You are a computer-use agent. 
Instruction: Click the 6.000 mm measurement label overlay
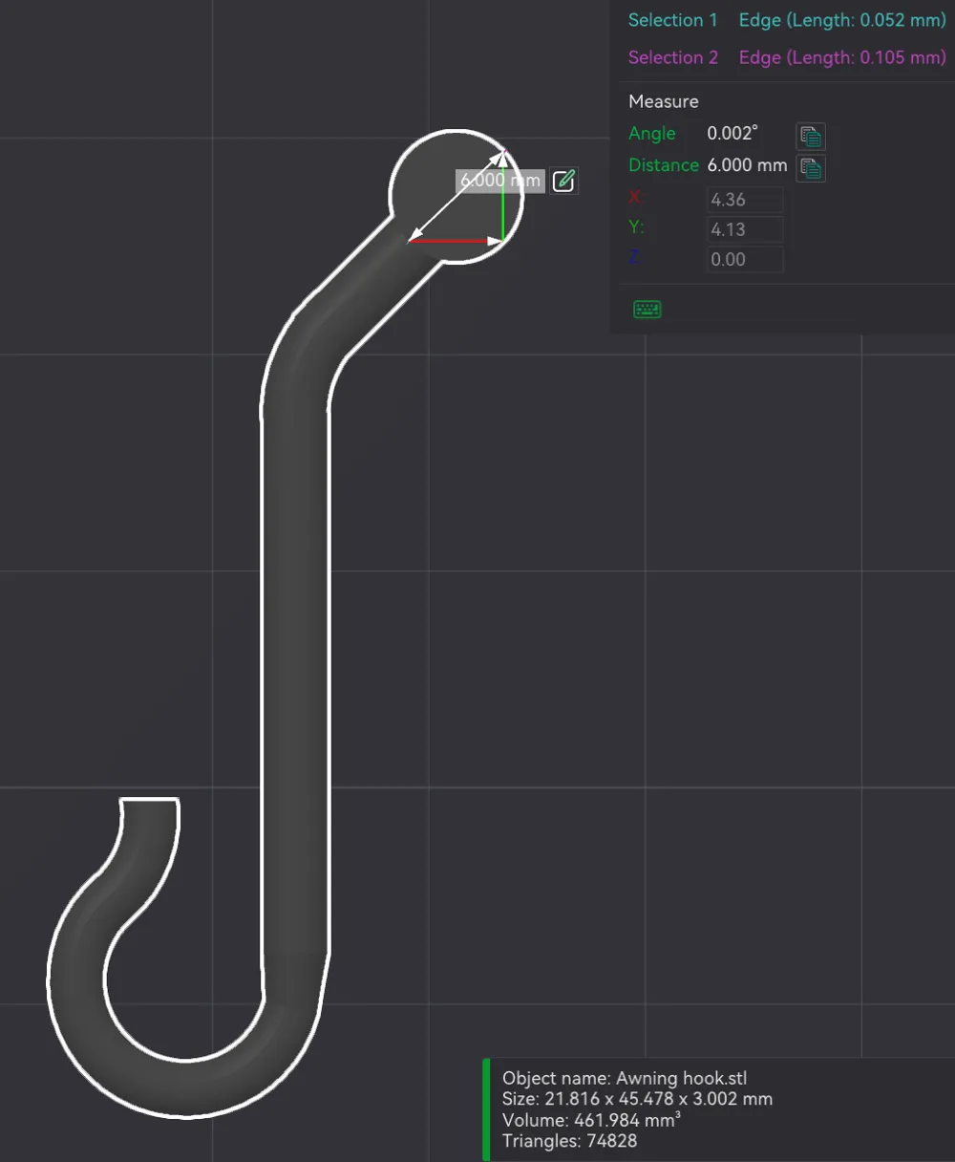click(499, 180)
